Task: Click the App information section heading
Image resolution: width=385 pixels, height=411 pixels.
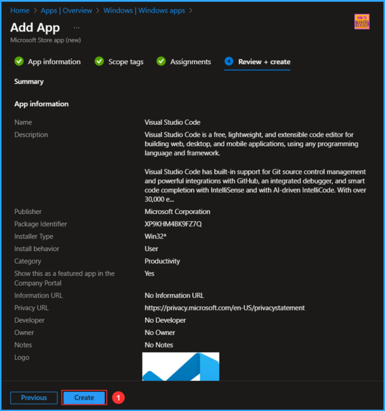Action: (x=41, y=104)
